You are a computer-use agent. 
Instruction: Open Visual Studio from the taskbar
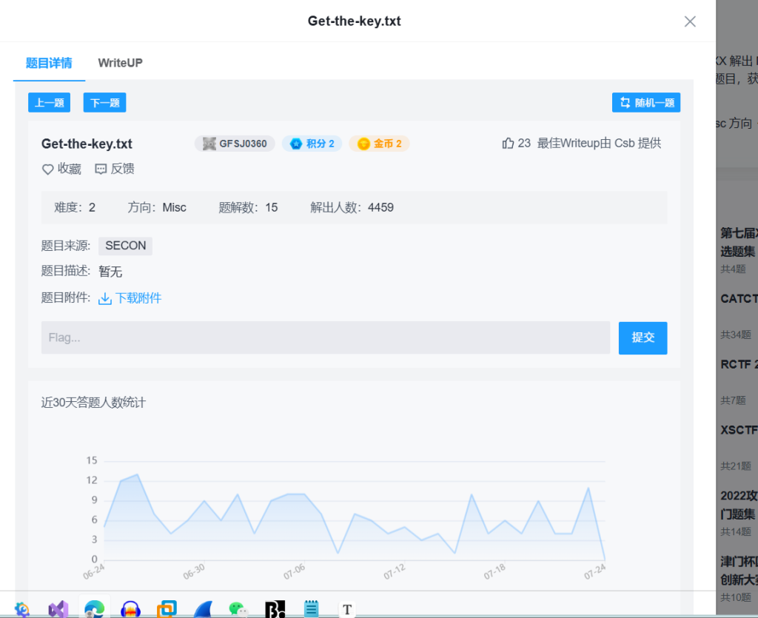[58, 608]
